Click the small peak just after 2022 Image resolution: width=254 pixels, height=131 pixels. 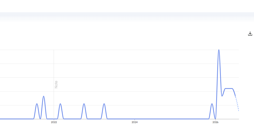(x=60, y=104)
